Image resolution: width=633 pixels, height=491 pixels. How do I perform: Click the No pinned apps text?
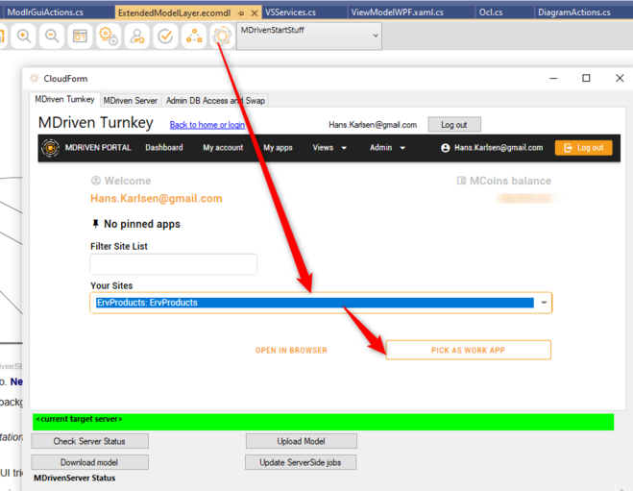142,224
